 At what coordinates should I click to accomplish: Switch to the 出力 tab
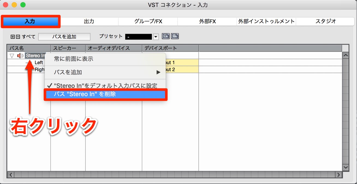pyautogui.click(x=89, y=21)
